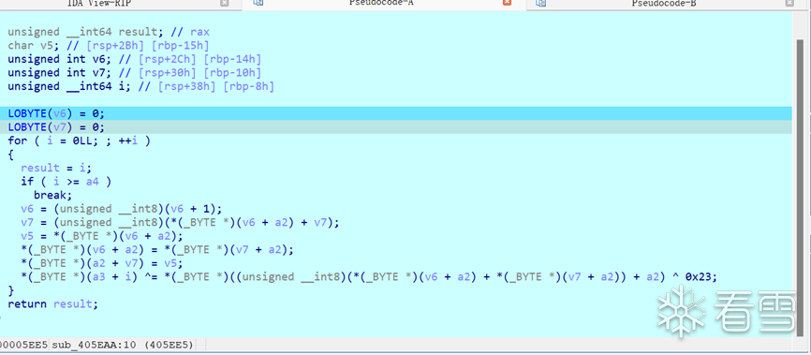Click 'sub_405EAA:10 (405EE5)' in the status bar
The width and height of the screenshot is (811, 355).
pyautogui.click(x=124, y=345)
